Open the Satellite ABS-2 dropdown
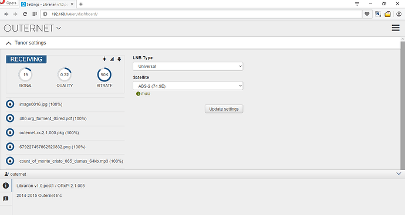 188,86
